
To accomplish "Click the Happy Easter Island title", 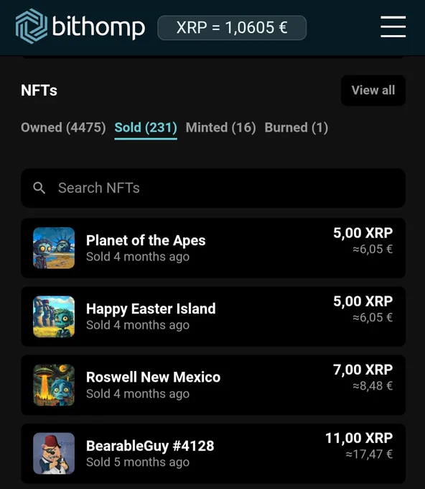I will coord(151,309).
